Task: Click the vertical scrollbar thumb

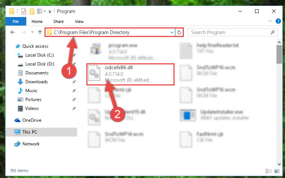Action: pyautogui.click(x=279, y=54)
